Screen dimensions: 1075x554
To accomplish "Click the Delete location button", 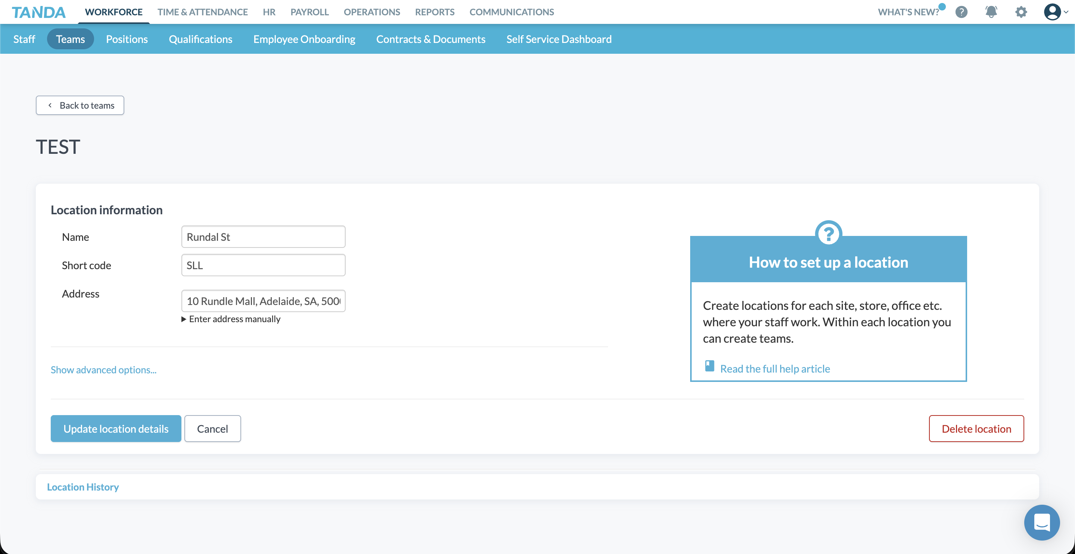I will pyautogui.click(x=976, y=428).
